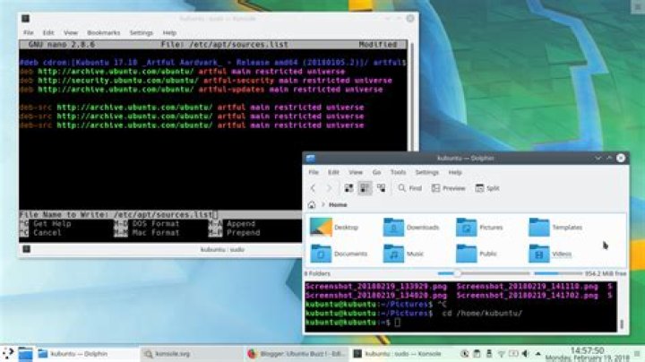645x362 pixels.
Task: Click the Dolphin title bar app icon
Action: 311,158
